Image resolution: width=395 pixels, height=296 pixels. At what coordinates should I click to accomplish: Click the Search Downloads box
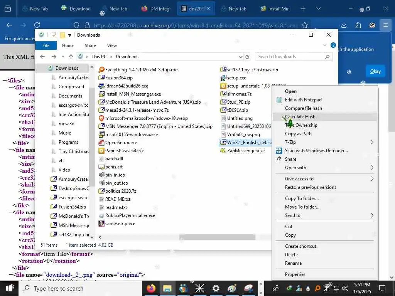point(294,57)
